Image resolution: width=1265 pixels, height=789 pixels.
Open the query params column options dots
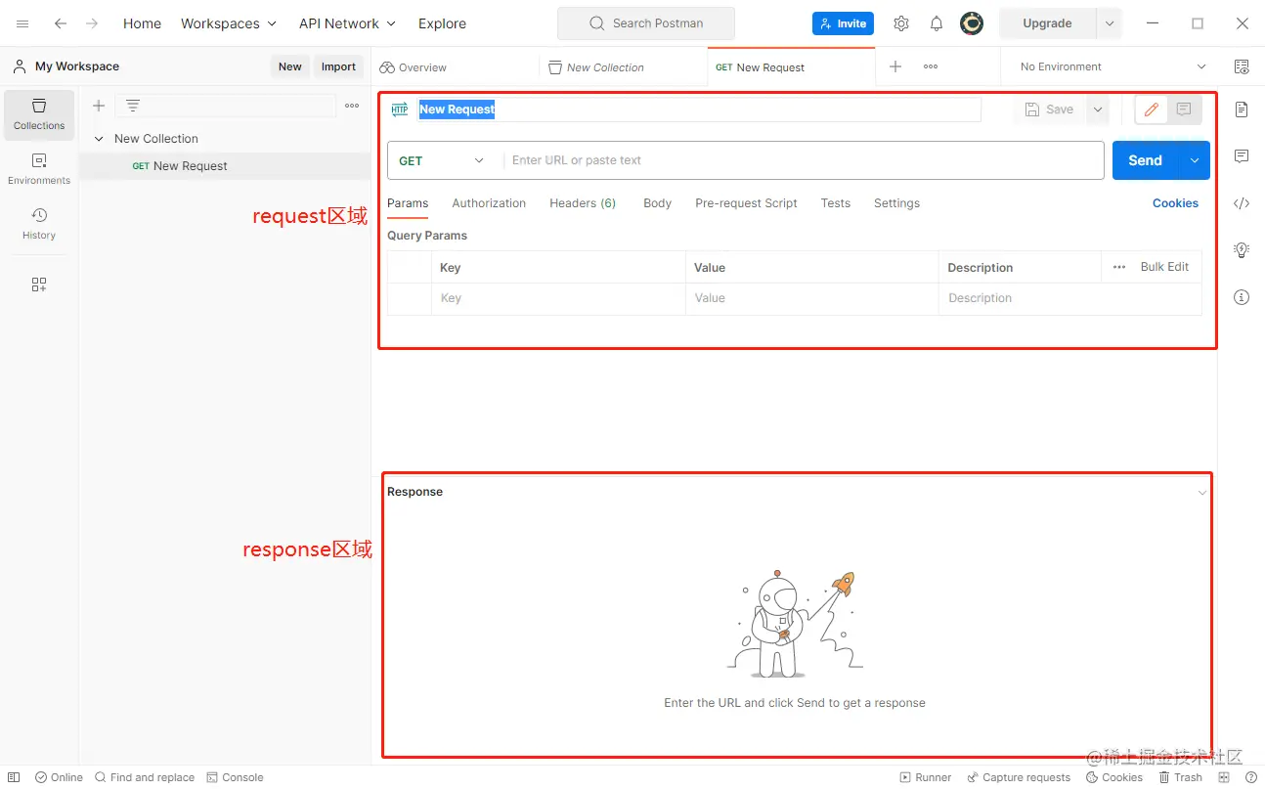point(1119,267)
